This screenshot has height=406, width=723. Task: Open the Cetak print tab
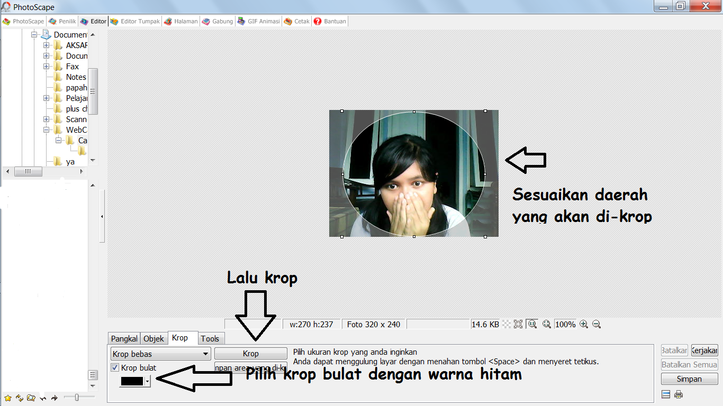coord(297,22)
